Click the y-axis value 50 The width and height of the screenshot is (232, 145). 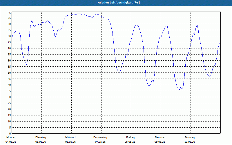pyautogui.click(x=9, y=73)
